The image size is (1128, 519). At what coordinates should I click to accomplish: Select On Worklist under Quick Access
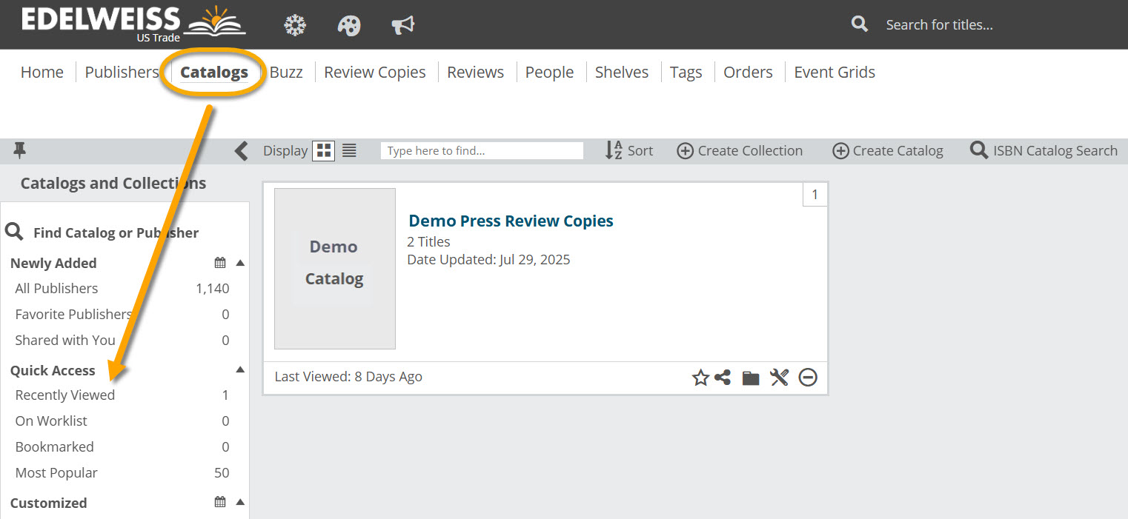(x=51, y=421)
